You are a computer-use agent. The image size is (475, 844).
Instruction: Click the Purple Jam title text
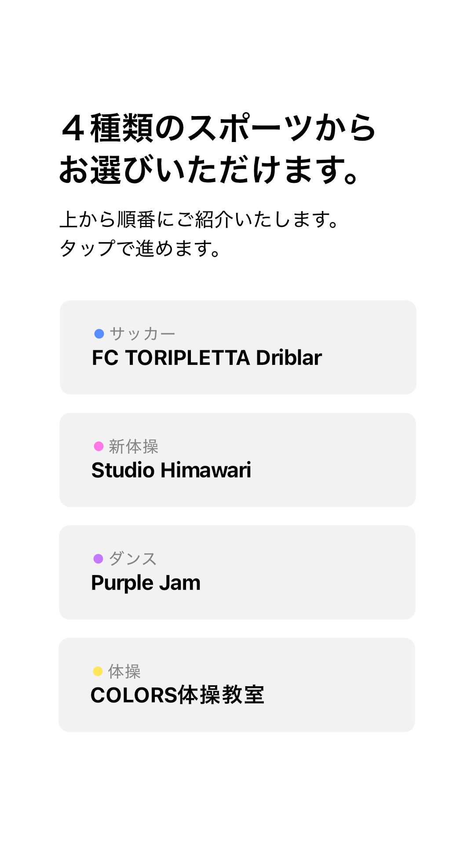[x=146, y=583]
